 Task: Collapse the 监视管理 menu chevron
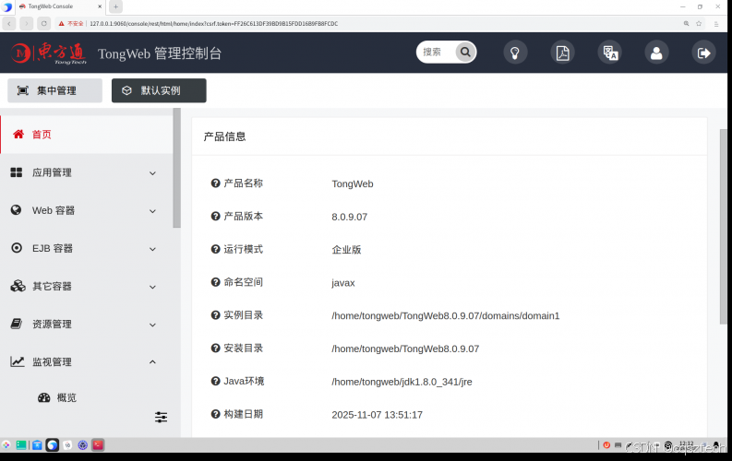pos(152,362)
